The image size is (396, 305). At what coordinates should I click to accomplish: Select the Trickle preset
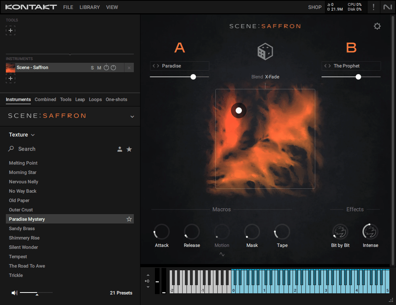70,275
